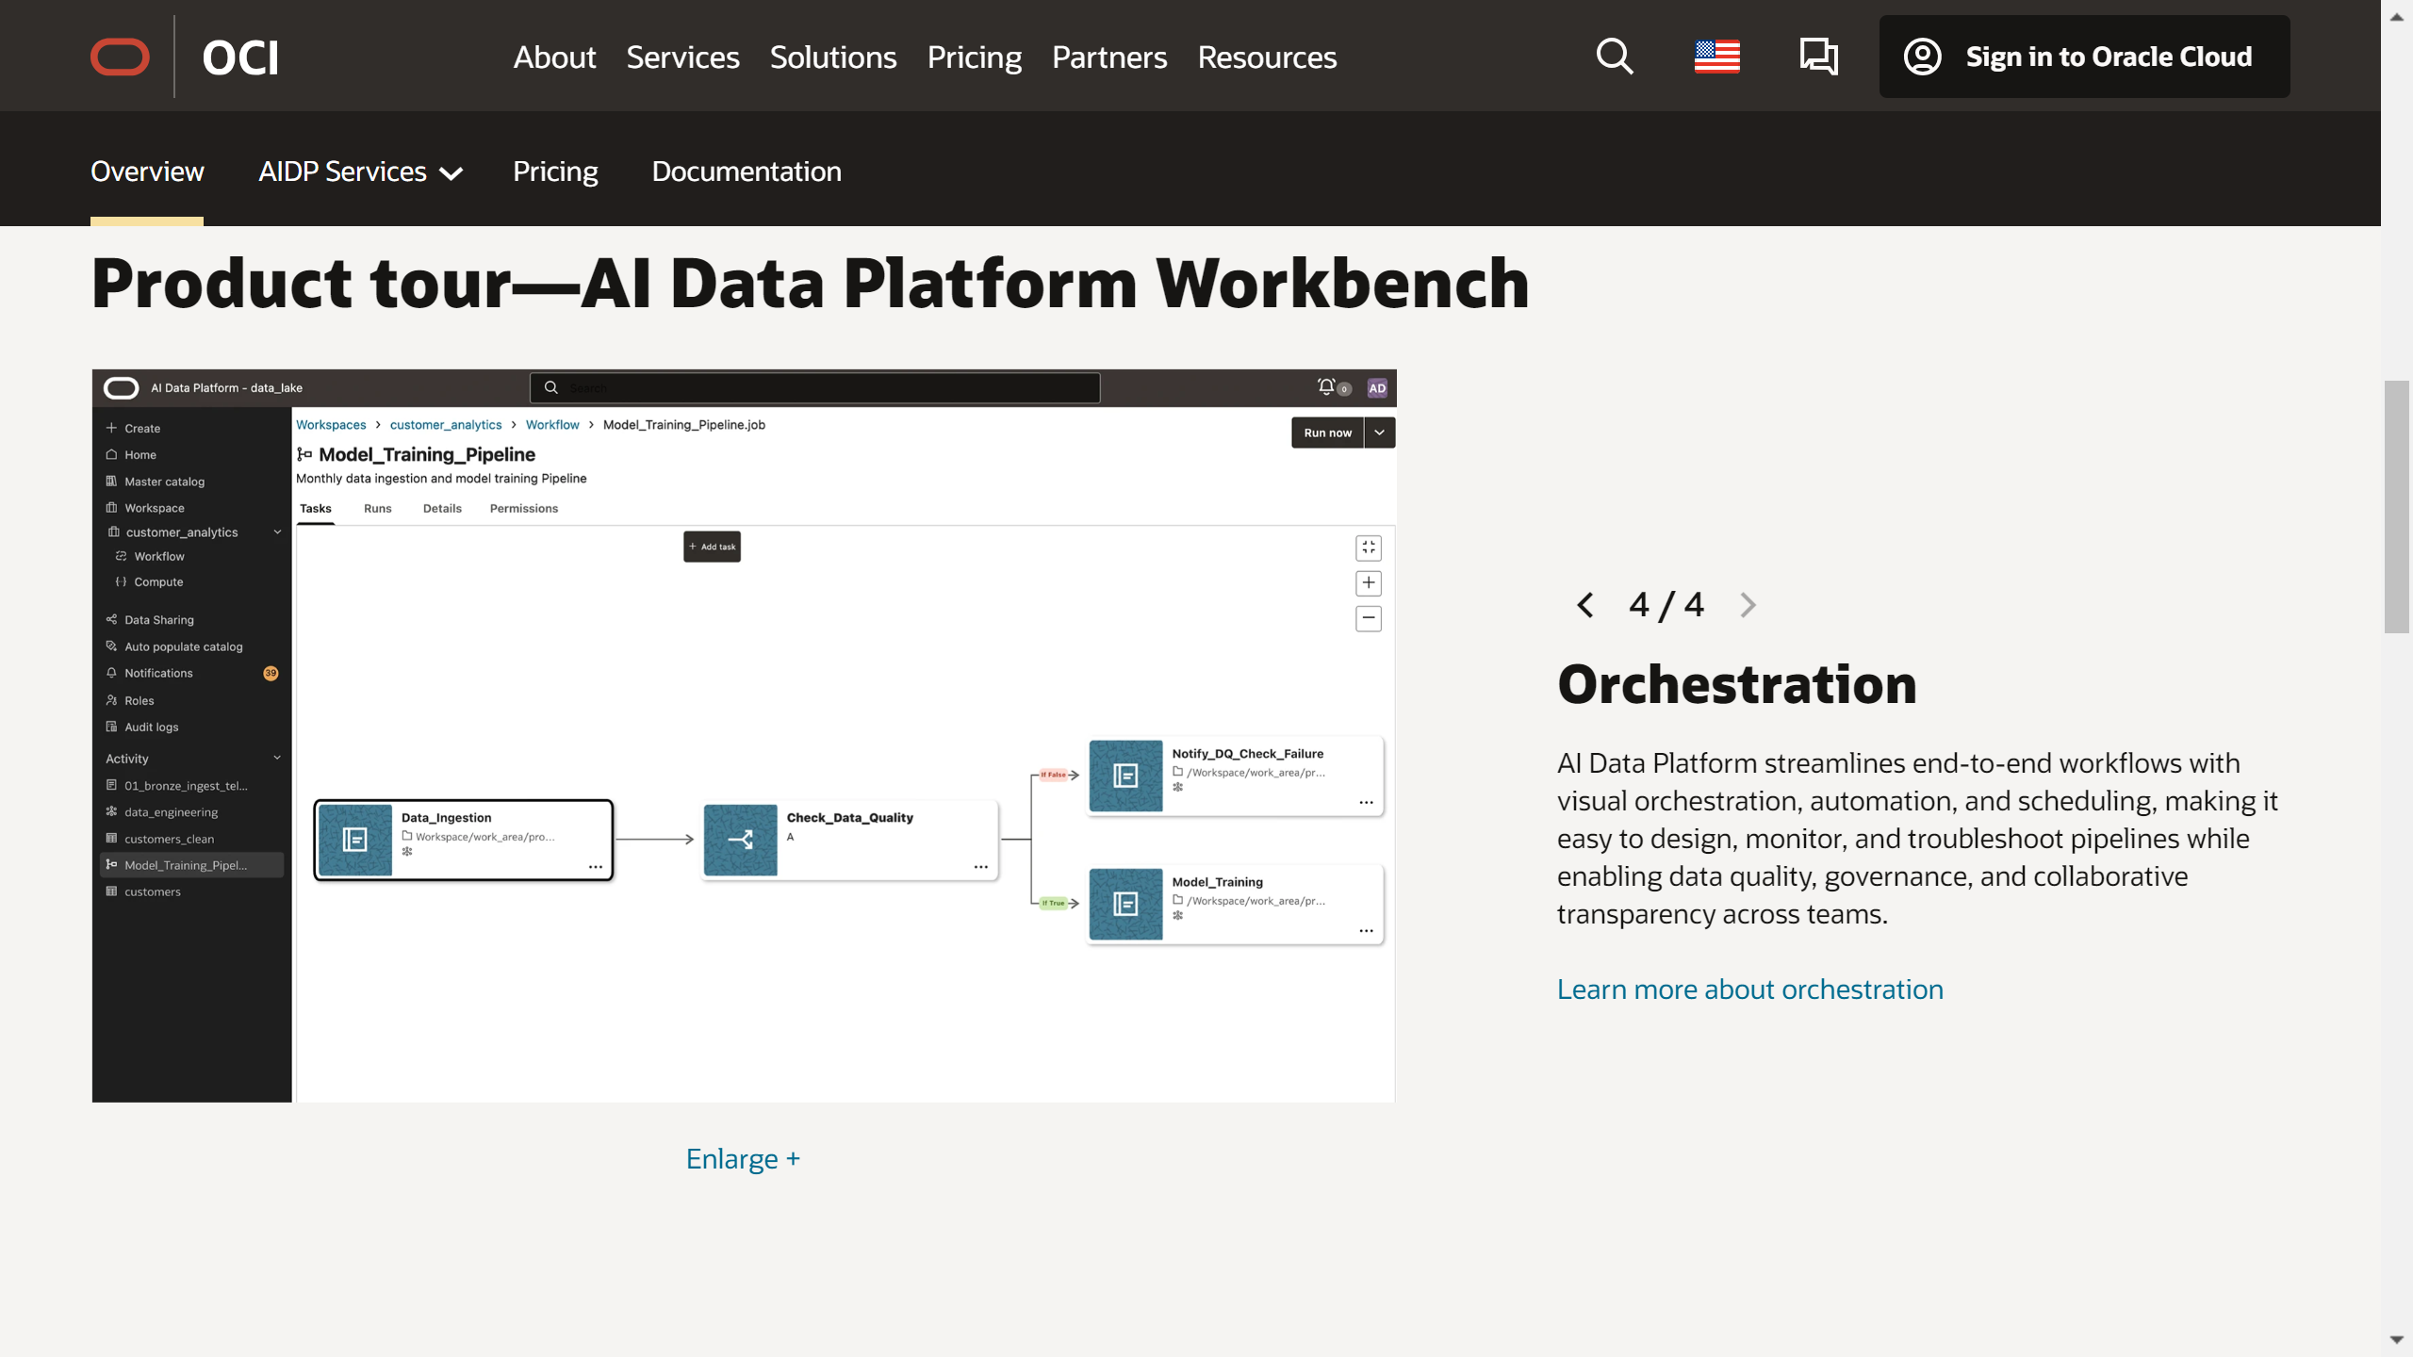Click the workbench screenshot thumbnail
Image resolution: width=2413 pixels, height=1357 pixels.
744,736
